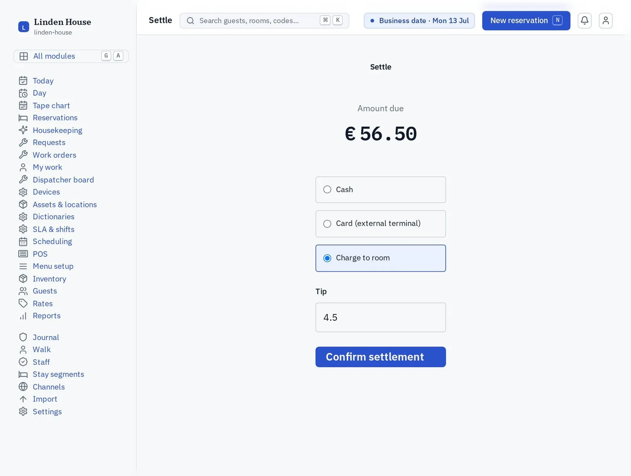Click the Work orders wrench icon
Screen dimensions: 631x476
pyautogui.click(x=23, y=155)
